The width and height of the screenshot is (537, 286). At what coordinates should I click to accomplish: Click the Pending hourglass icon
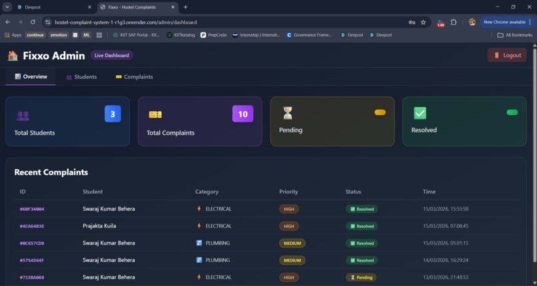click(x=288, y=113)
